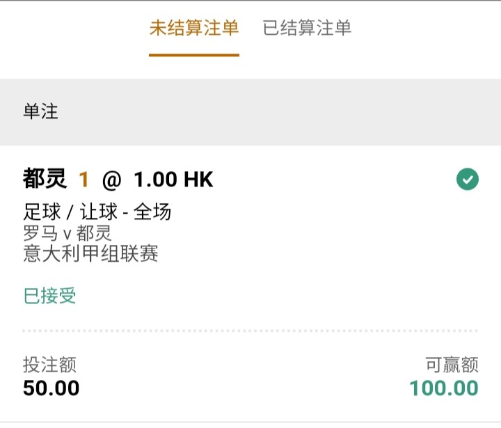This screenshot has height=428, width=501.
Task: Click the 足球 / 让球 - 全场 market line
Action: 97,212
